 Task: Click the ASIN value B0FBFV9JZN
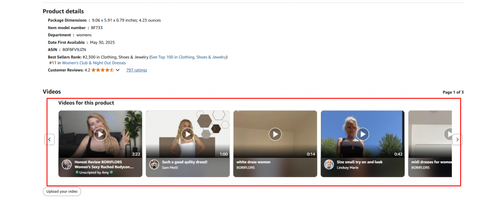[74, 50]
